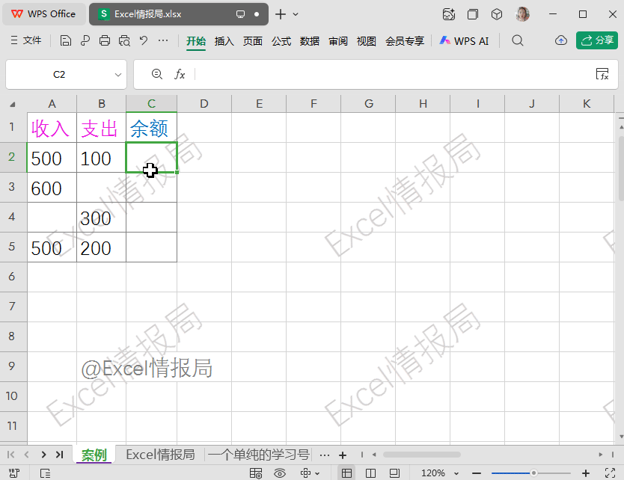
Task: Click the table settings icon in status bar
Action: coord(255,473)
